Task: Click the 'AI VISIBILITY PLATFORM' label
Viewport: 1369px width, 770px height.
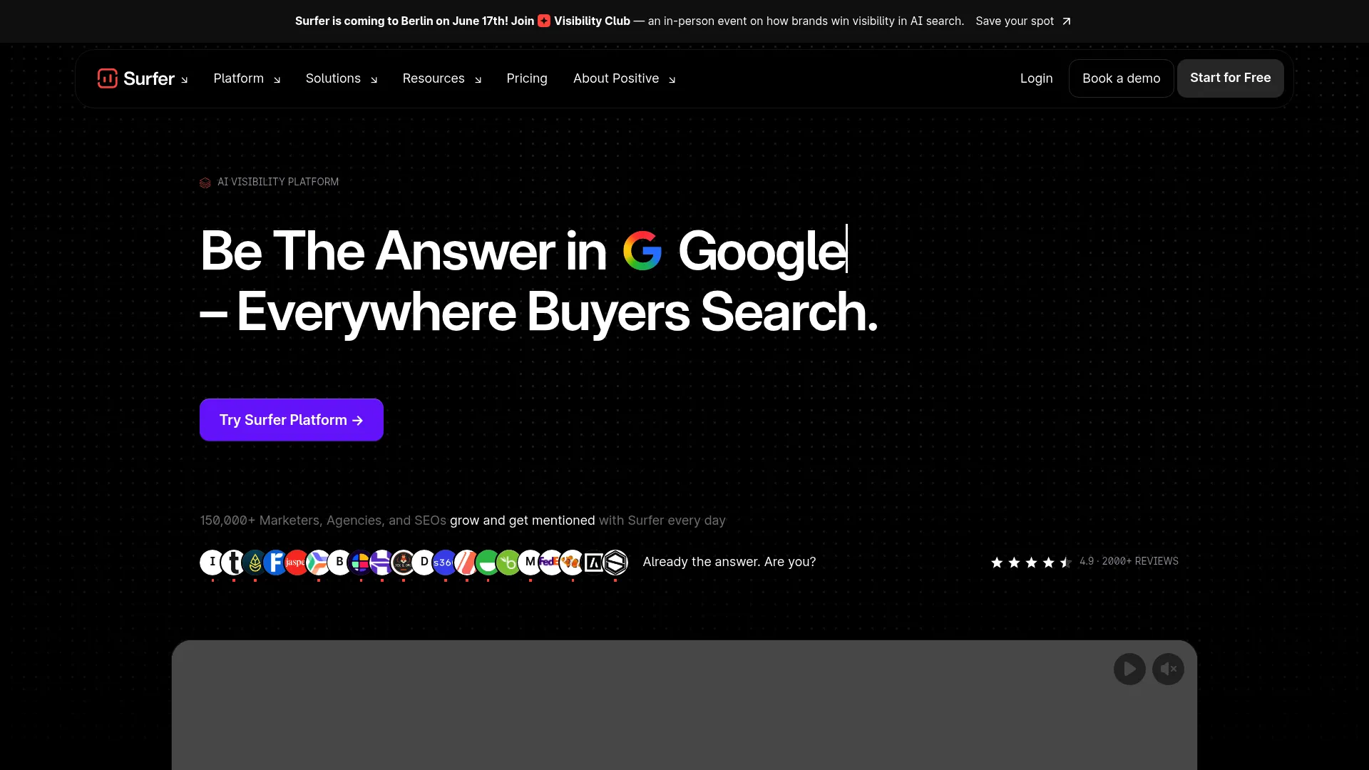Action: pyautogui.click(x=278, y=183)
